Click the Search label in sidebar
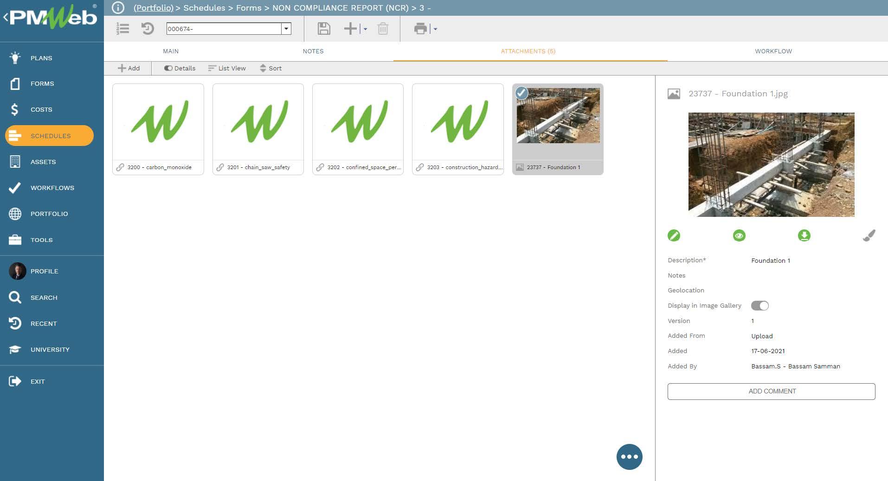This screenshot has width=888, height=481. [44, 297]
